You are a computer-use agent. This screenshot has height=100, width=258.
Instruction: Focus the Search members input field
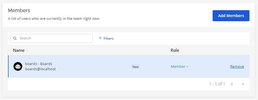pyautogui.click(x=51, y=38)
